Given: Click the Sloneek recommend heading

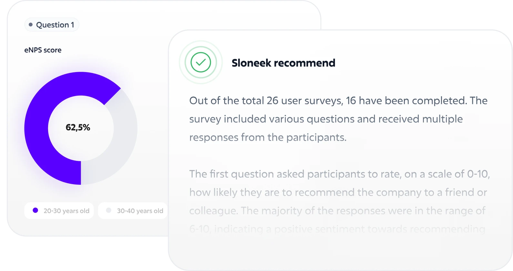Looking at the screenshot, I should pos(283,63).
